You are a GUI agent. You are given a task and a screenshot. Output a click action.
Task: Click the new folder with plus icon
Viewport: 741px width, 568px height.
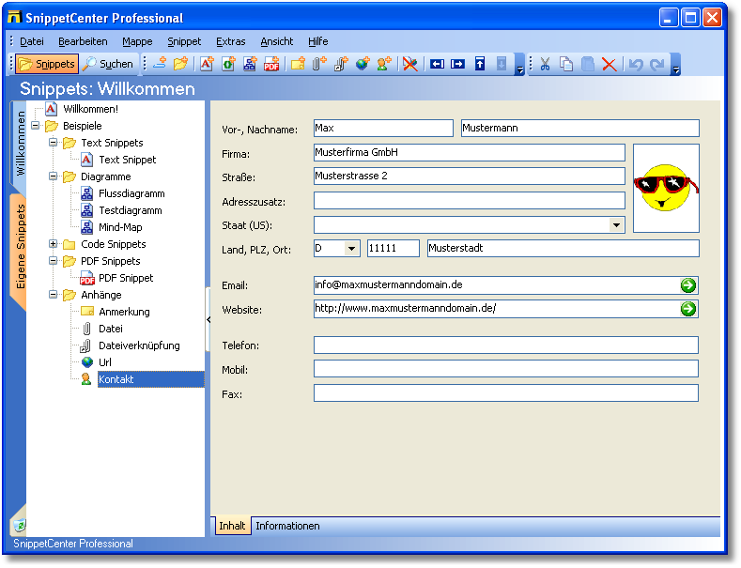[180, 63]
